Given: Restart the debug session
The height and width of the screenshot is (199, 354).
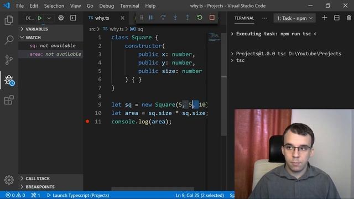Looking at the screenshot, I should click(x=200, y=17).
